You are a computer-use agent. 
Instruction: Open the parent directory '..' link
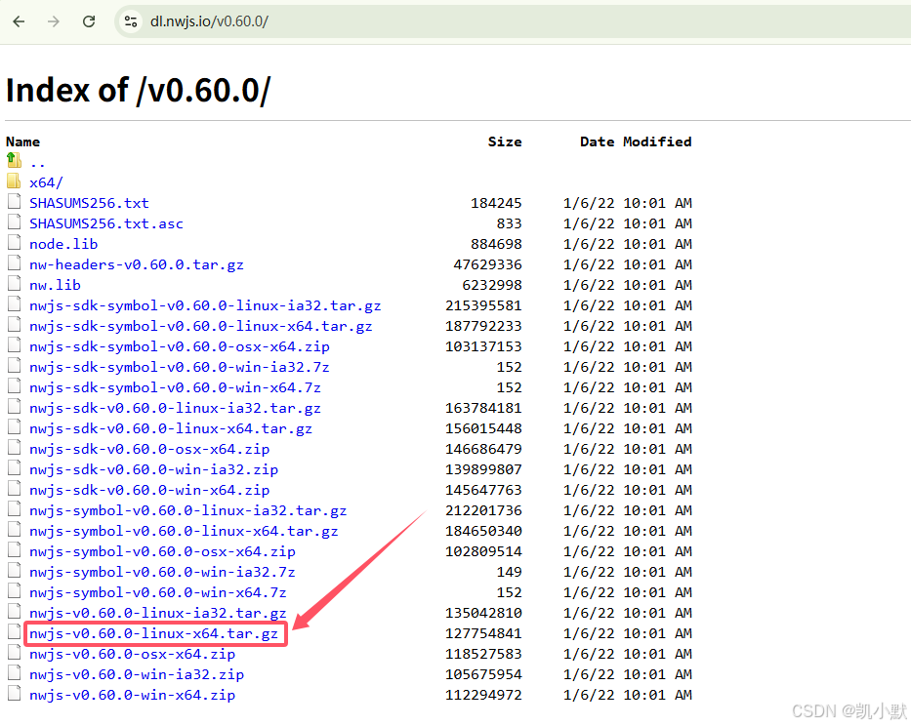(37, 163)
